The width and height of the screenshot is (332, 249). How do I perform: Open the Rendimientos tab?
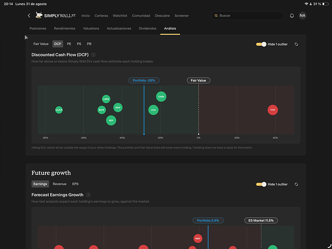(x=65, y=28)
